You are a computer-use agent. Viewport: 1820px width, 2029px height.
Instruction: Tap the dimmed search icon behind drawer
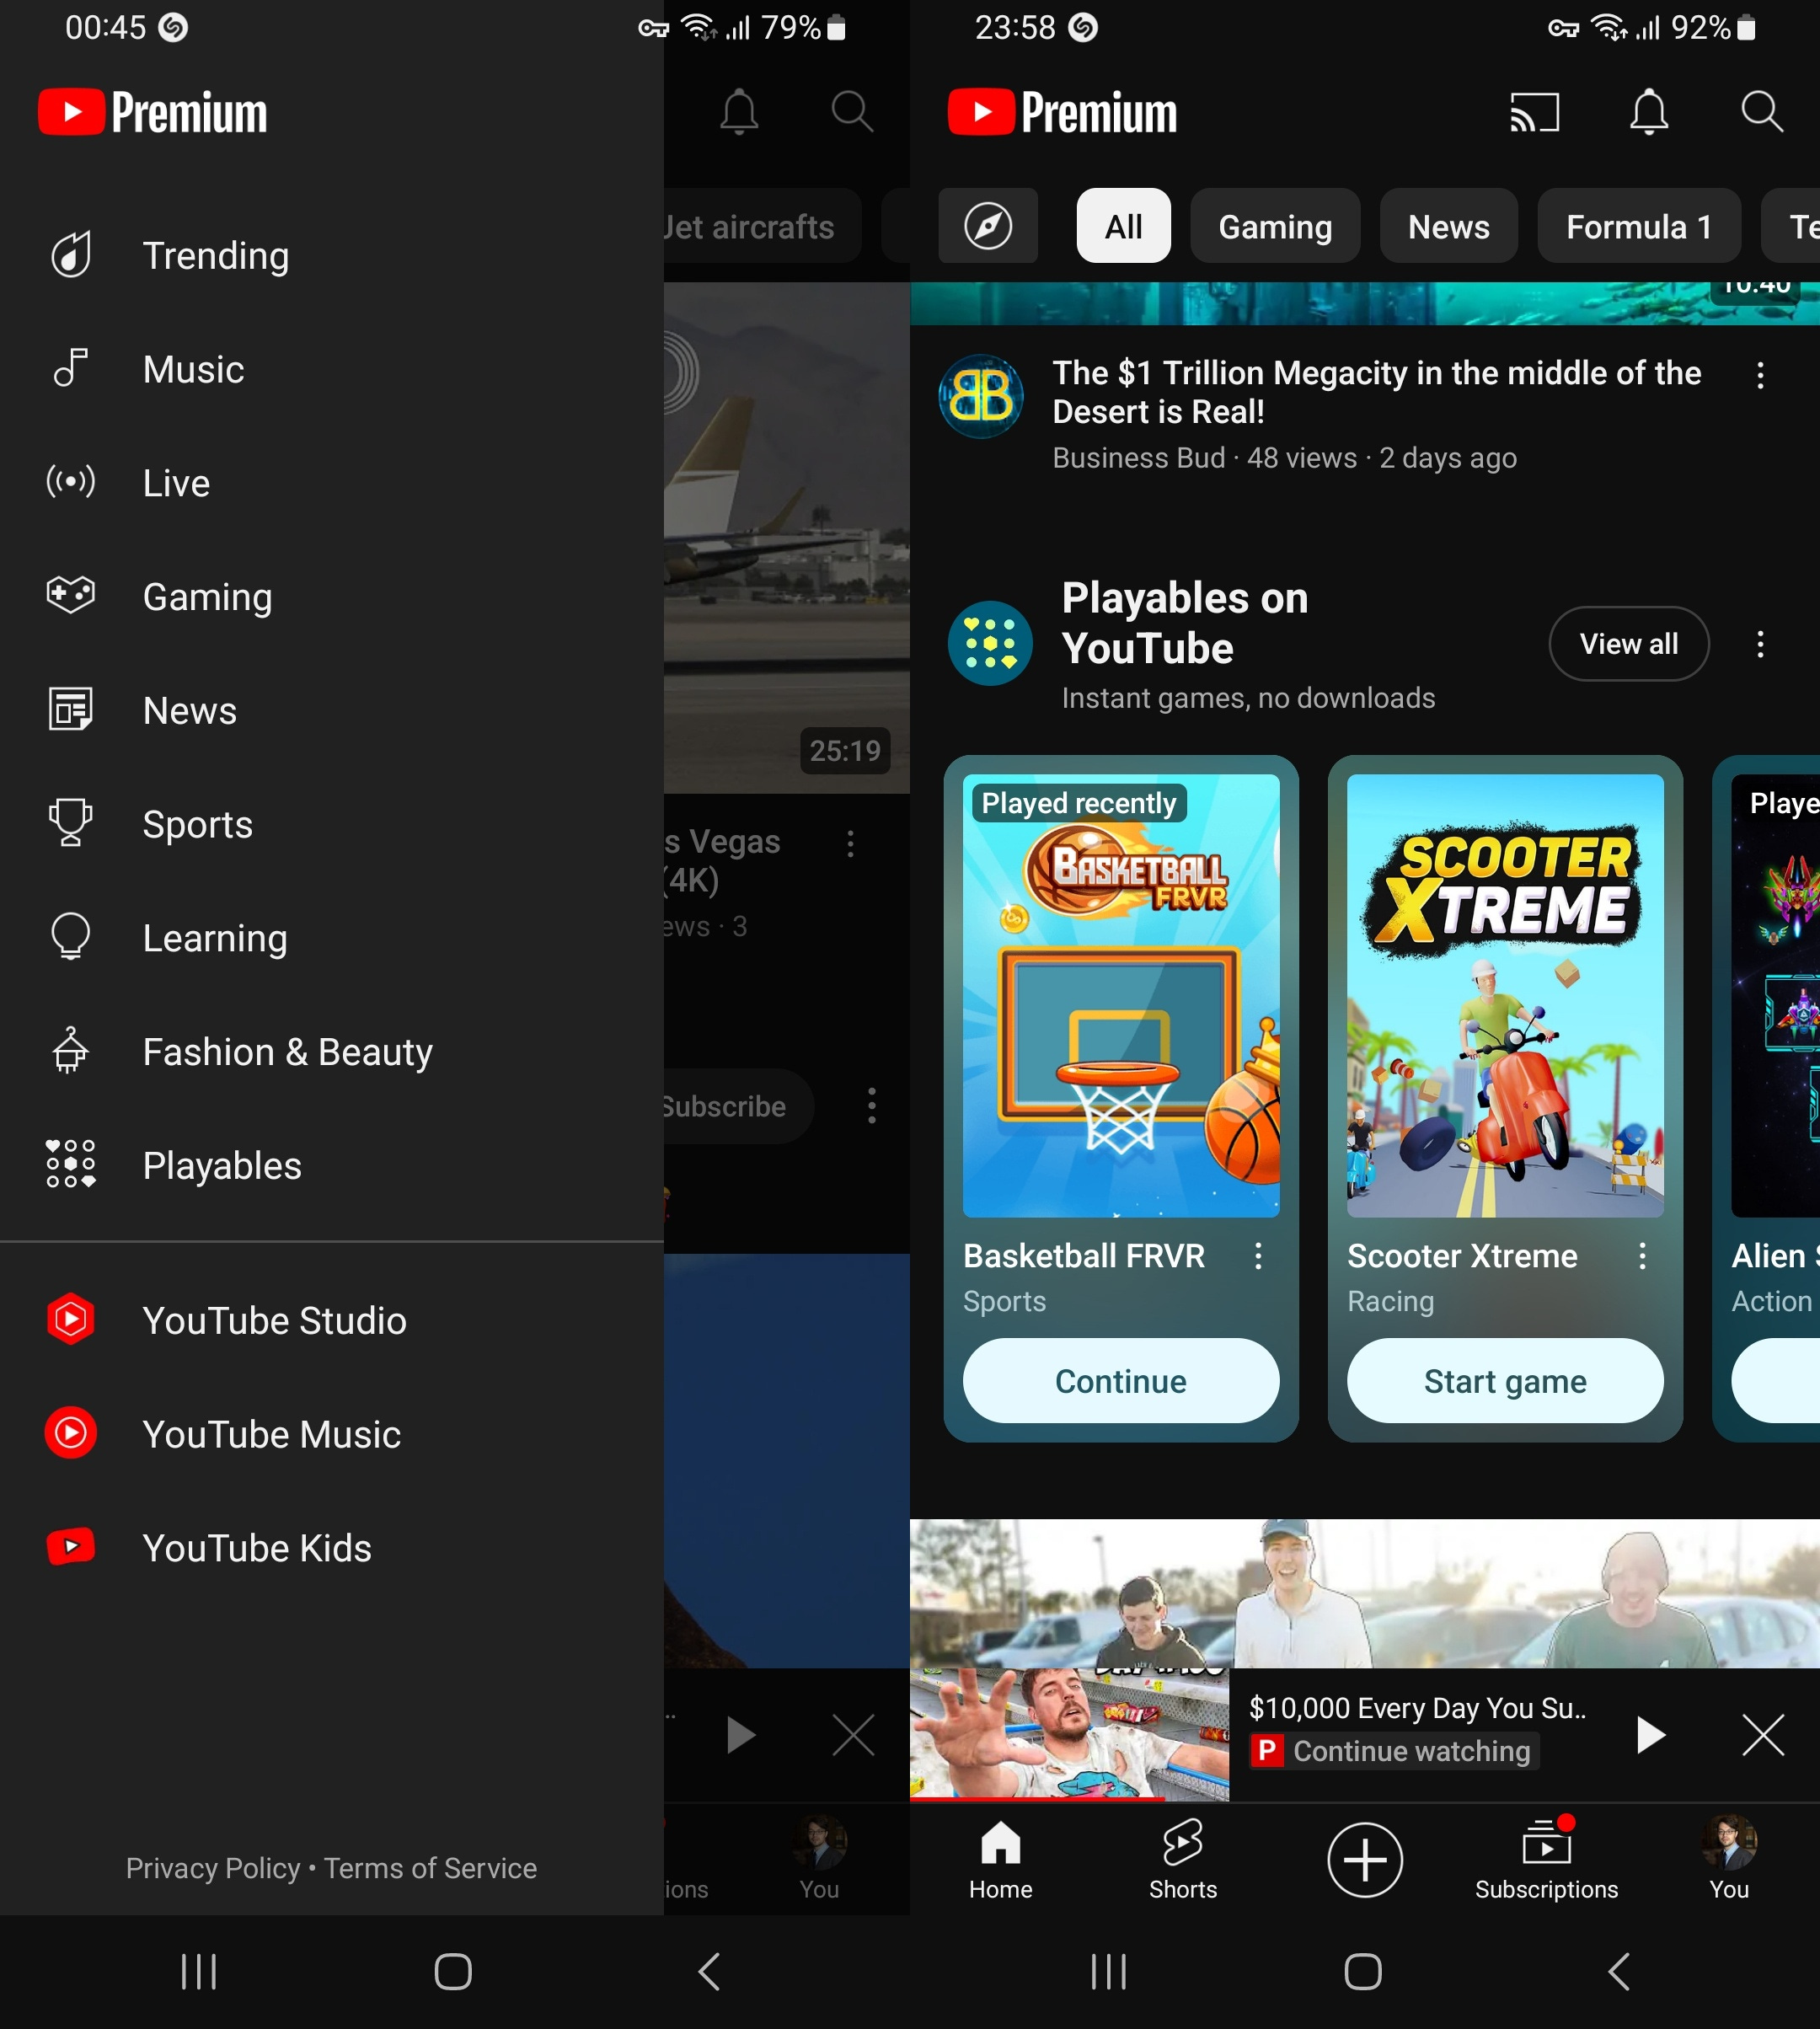pyautogui.click(x=852, y=112)
